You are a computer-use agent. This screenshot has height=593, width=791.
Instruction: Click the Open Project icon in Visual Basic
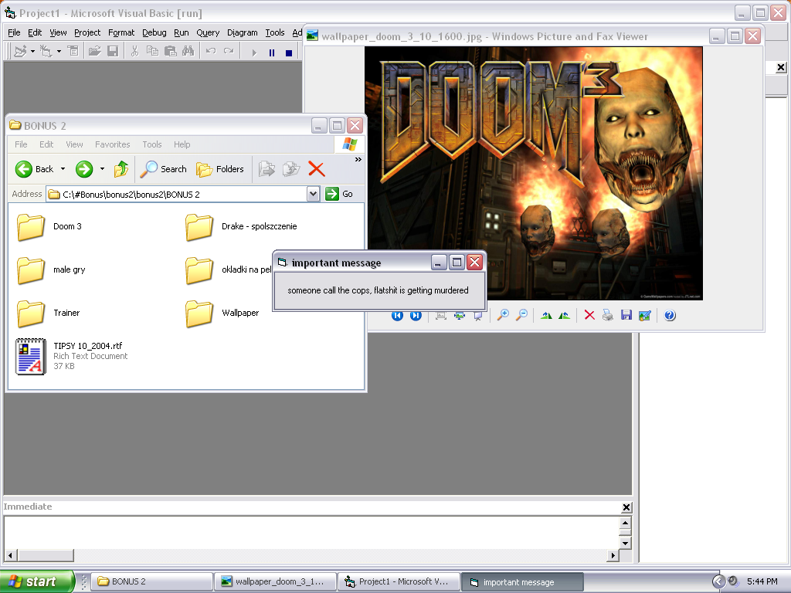coord(94,51)
